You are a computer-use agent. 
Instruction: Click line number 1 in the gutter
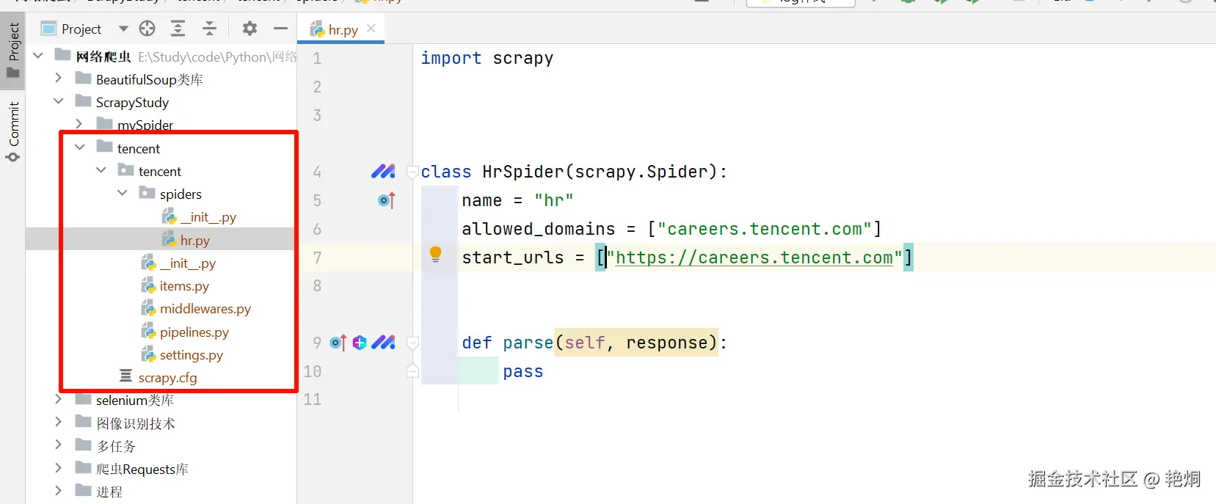click(x=317, y=58)
